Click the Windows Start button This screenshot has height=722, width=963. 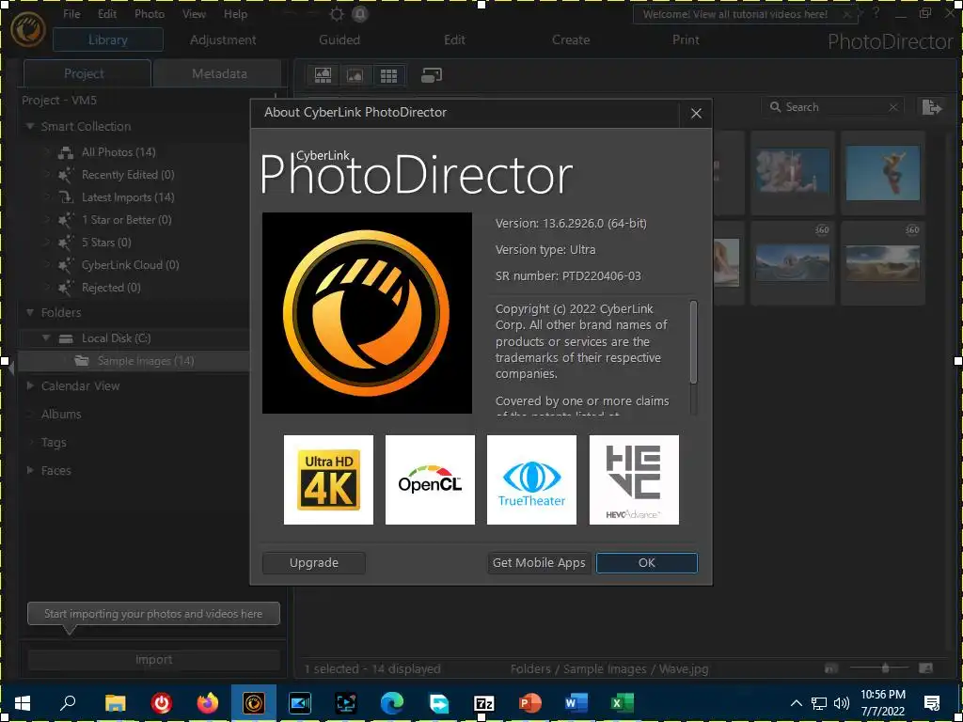pos(23,703)
